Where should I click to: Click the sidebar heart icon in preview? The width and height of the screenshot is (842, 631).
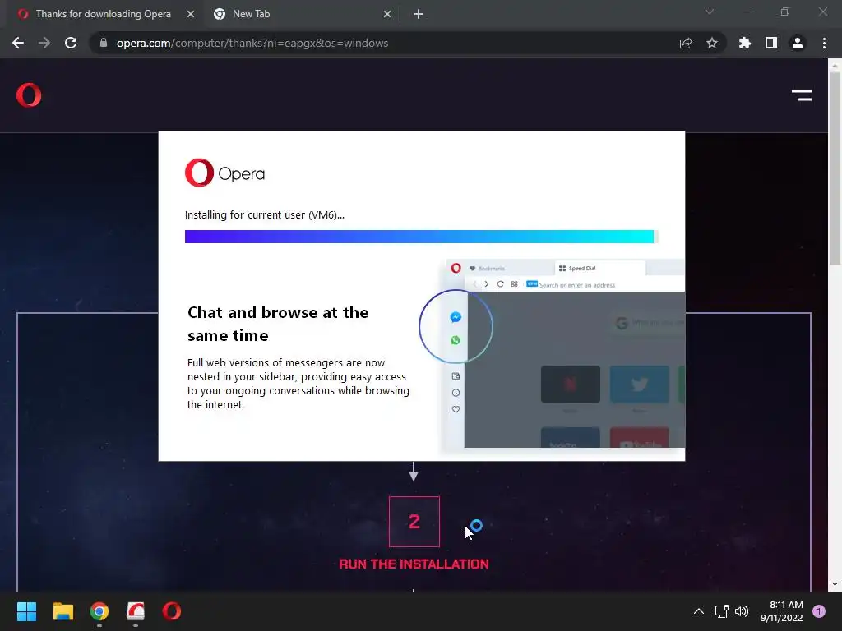pyautogui.click(x=456, y=409)
